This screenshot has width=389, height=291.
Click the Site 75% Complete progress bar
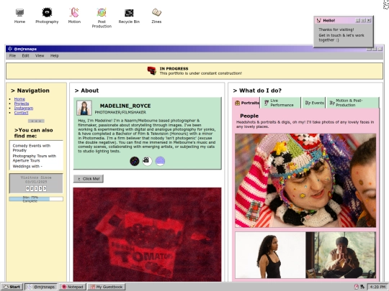[36, 199]
